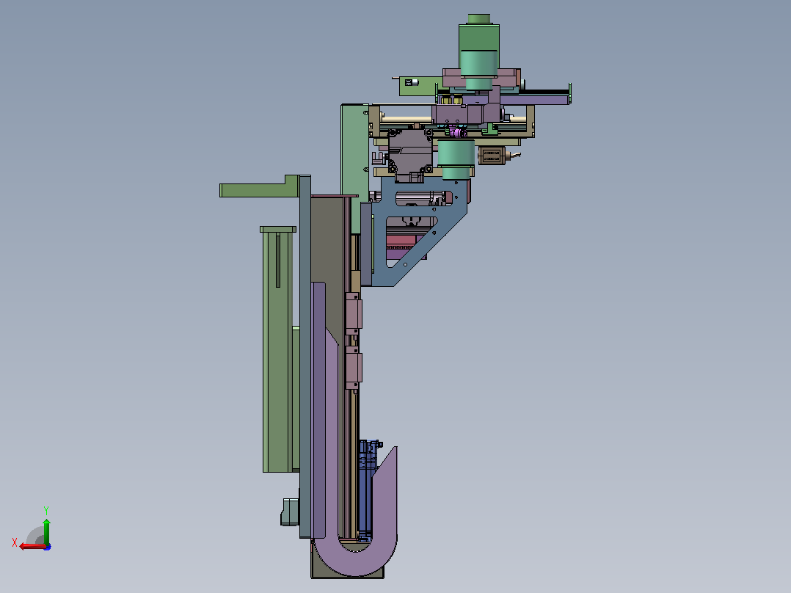Click the blue Z axis dot on the triad
The height and width of the screenshot is (593, 791).
48,547
